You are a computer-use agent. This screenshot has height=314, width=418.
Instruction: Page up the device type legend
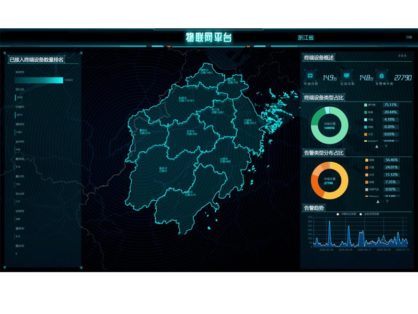tap(377, 147)
